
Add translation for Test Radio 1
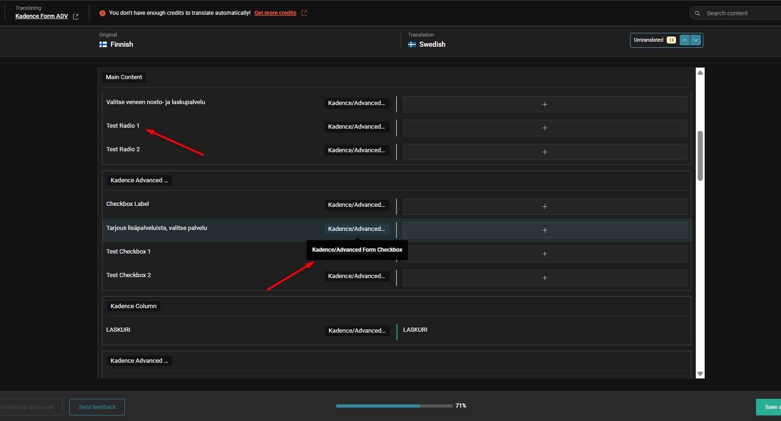544,128
